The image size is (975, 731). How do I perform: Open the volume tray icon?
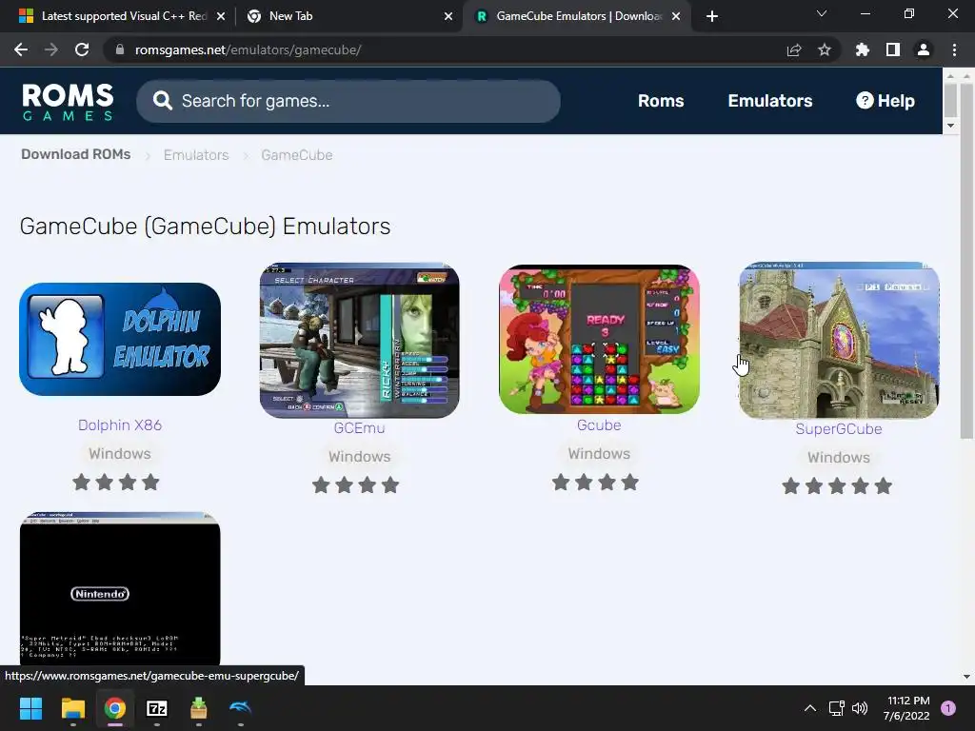860,708
